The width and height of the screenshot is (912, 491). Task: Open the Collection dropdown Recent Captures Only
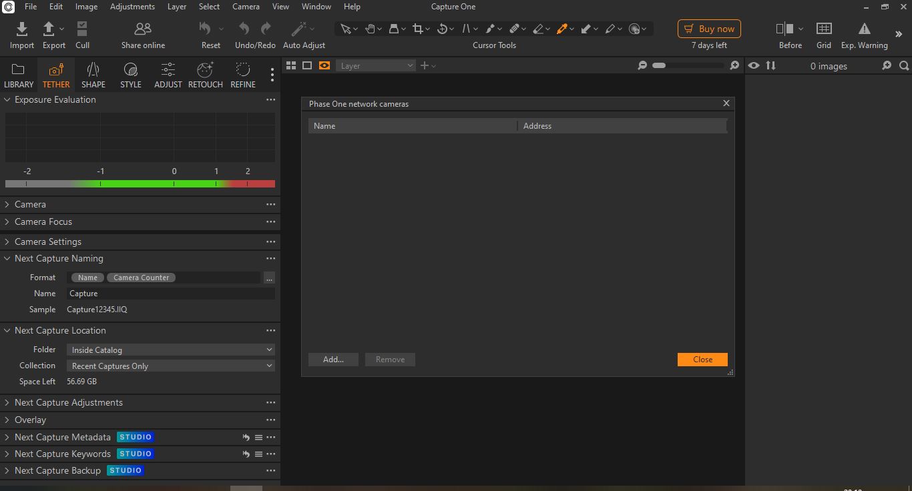(x=171, y=366)
